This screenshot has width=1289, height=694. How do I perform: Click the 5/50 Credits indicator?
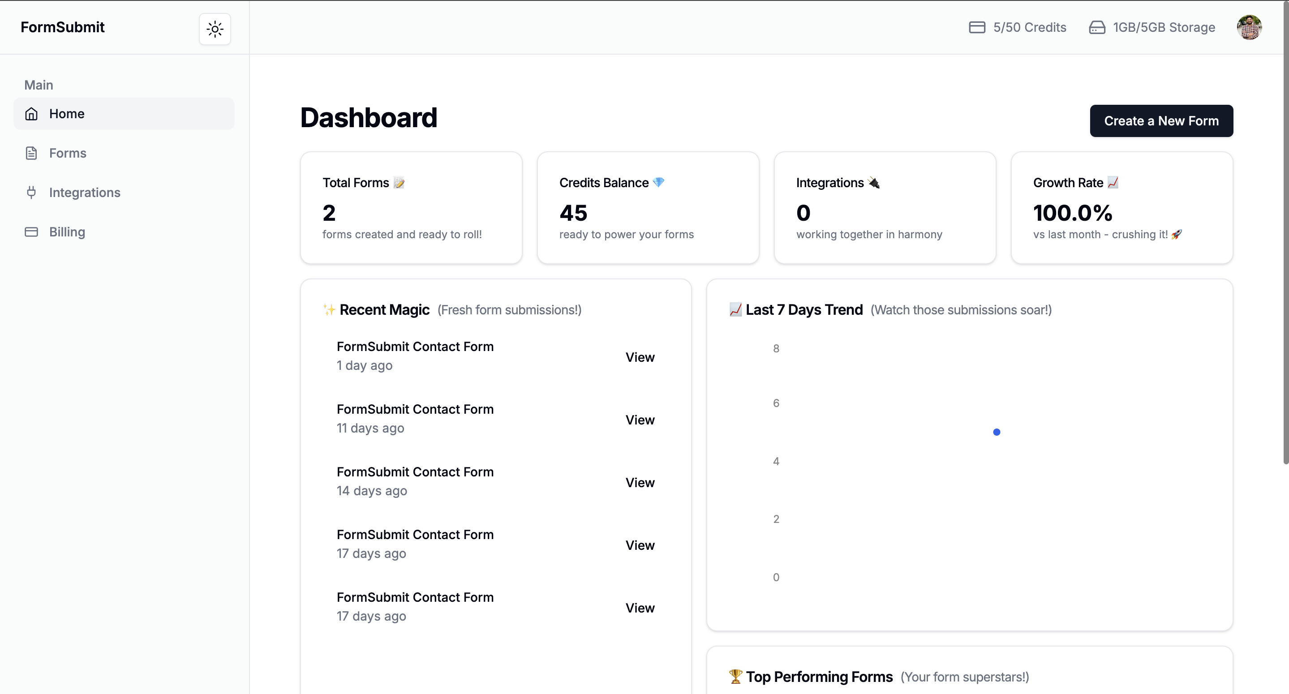pos(1029,27)
